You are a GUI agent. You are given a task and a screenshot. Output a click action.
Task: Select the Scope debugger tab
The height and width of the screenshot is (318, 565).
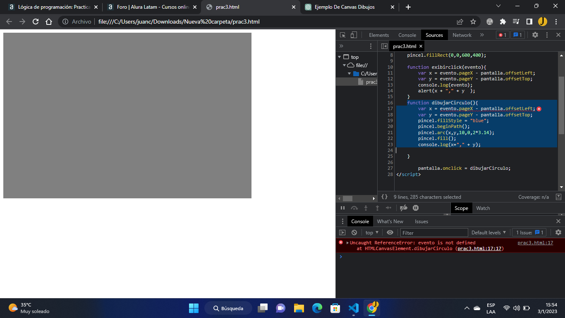[x=461, y=208]
